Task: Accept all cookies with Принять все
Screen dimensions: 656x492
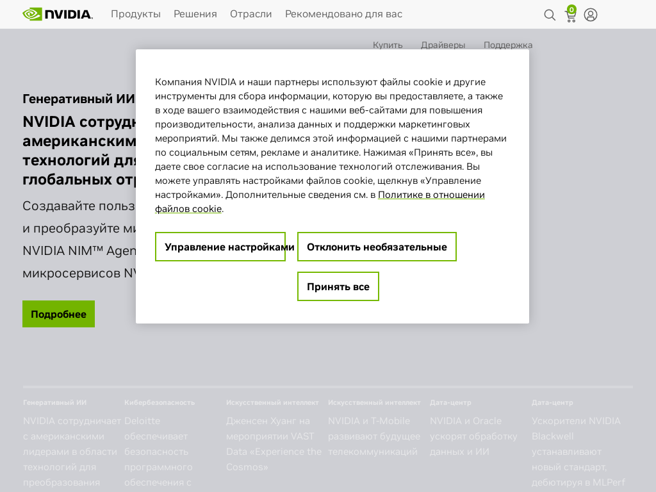Action: [338, 286]
